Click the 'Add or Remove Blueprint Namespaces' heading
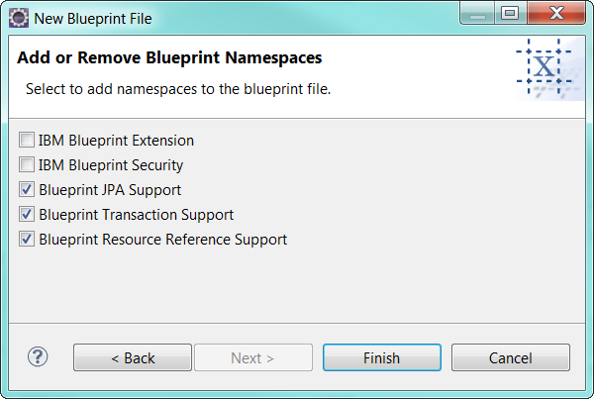The image size is (594, 399). coord(169,58)
